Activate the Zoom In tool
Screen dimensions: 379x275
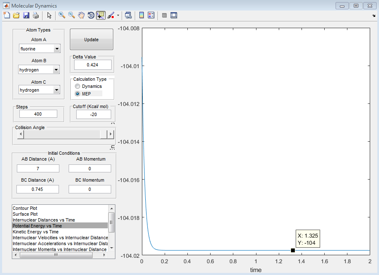62,15
